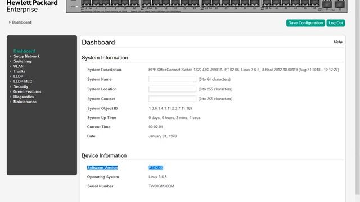The width and height of the screenshot is (360, 202).
Task: Focus the System Location input field
Action: (x=173, y=89)
